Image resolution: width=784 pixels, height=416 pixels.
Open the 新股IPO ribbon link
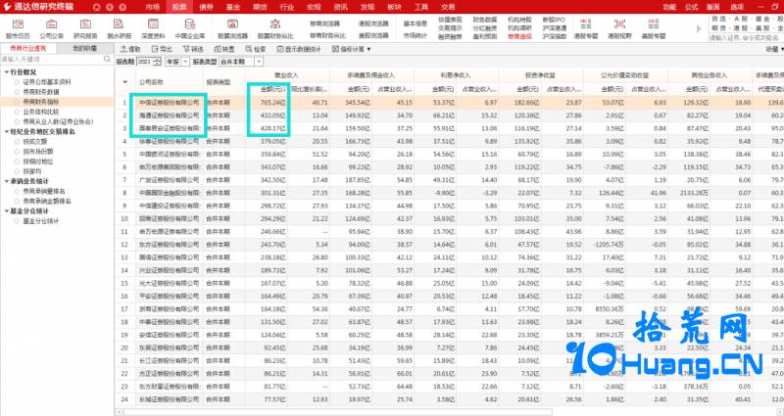click(x=554, y=20)
